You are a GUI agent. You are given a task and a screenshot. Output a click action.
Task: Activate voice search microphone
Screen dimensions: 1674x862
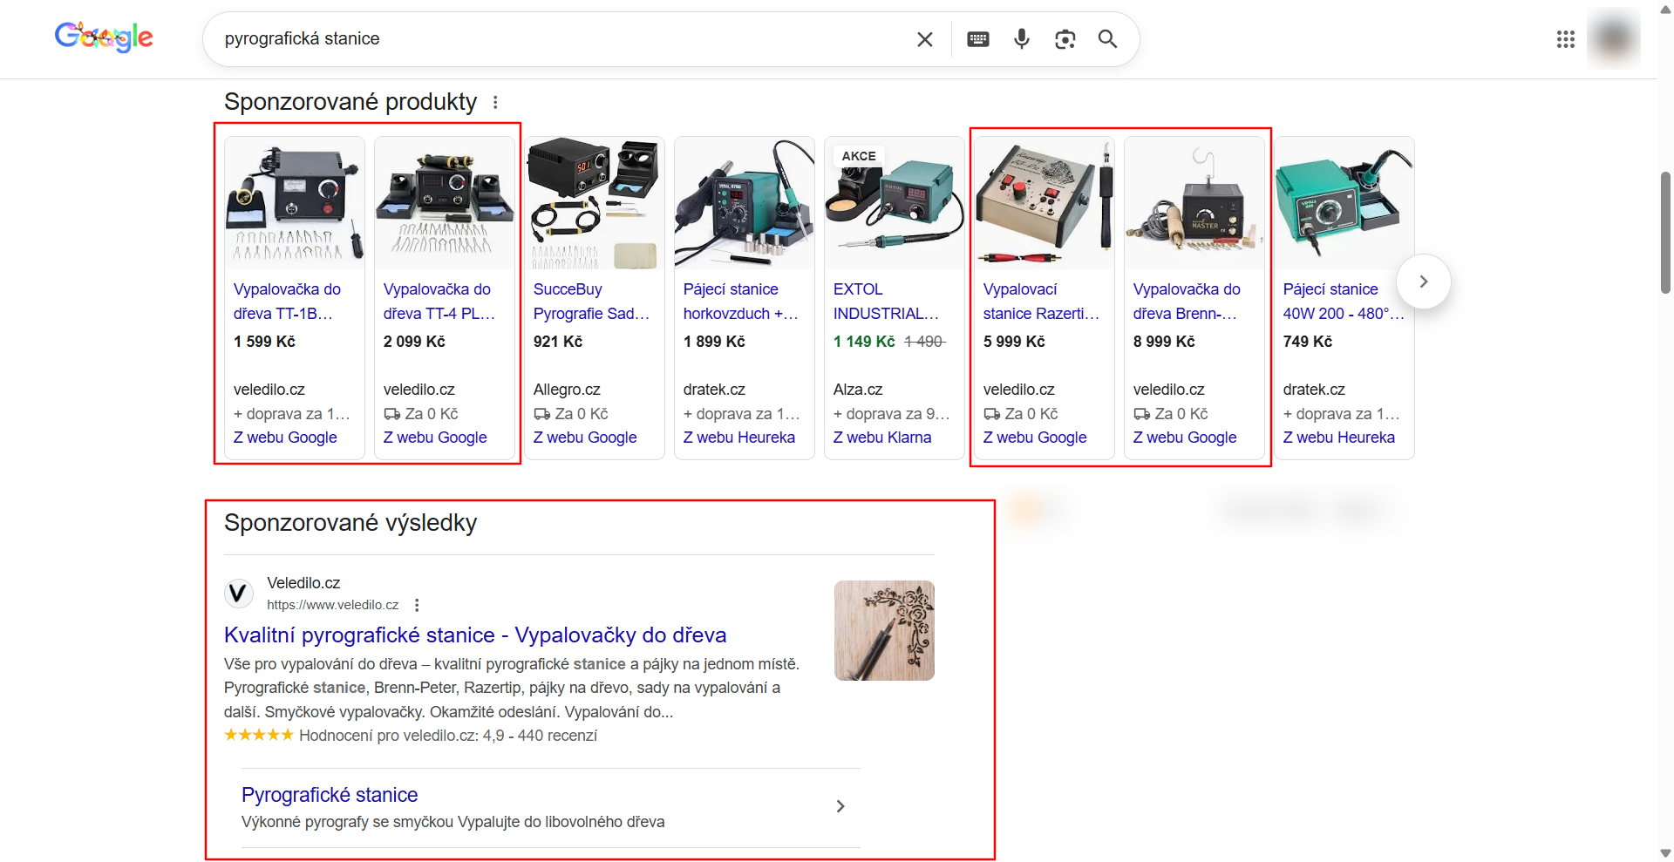[1021, 39]
